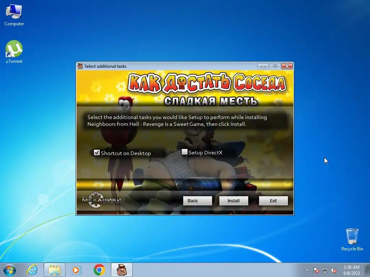Enable the Setup DirectX checkbox
Image resolution: width=370 pixels, height=277 pixels.
185,152
